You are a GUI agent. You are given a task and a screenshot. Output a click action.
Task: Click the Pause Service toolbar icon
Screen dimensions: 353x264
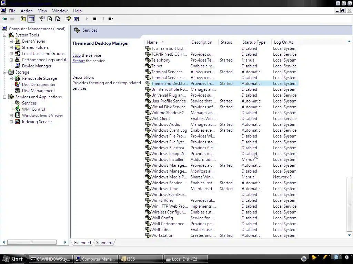click(x=103, y=19)
